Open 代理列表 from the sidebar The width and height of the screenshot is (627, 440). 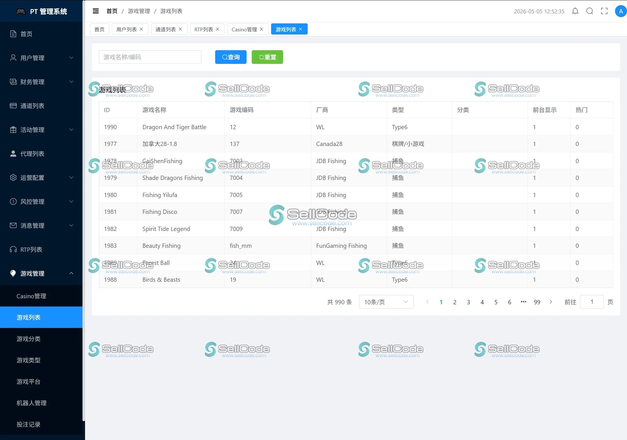pyautogui.click(x=41, y=154)
